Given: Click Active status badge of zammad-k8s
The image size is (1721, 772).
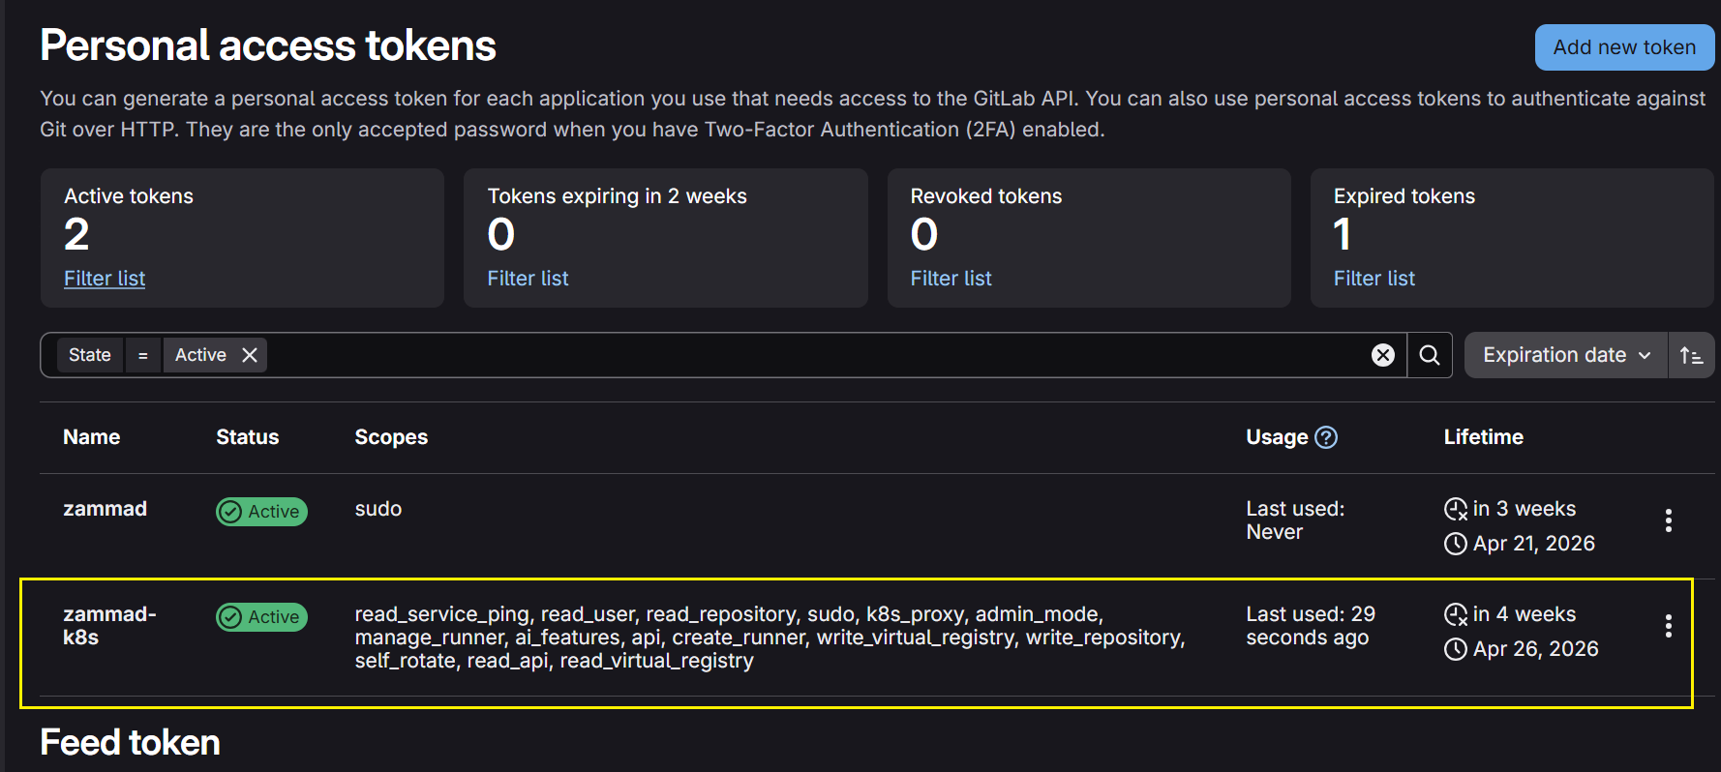Looking at the screenshot, I should pos(261,617).
